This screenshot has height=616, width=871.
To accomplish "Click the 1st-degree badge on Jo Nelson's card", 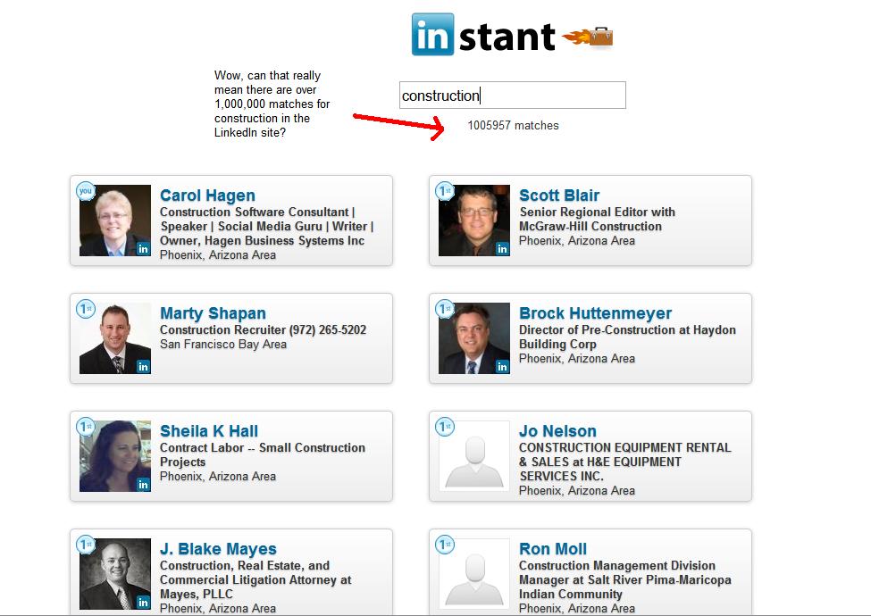I will (445, 427).
